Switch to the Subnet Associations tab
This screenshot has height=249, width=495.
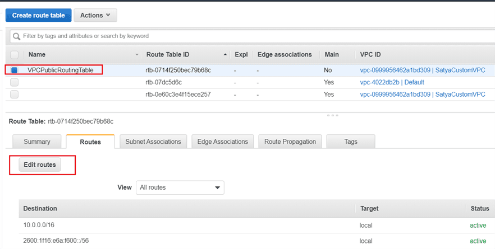[x=153, y=142]
